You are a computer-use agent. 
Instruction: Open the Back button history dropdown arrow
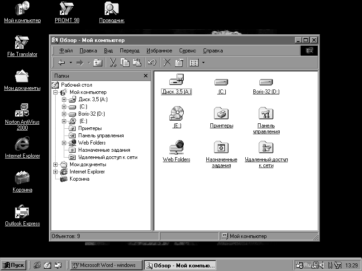coord(71,62)
